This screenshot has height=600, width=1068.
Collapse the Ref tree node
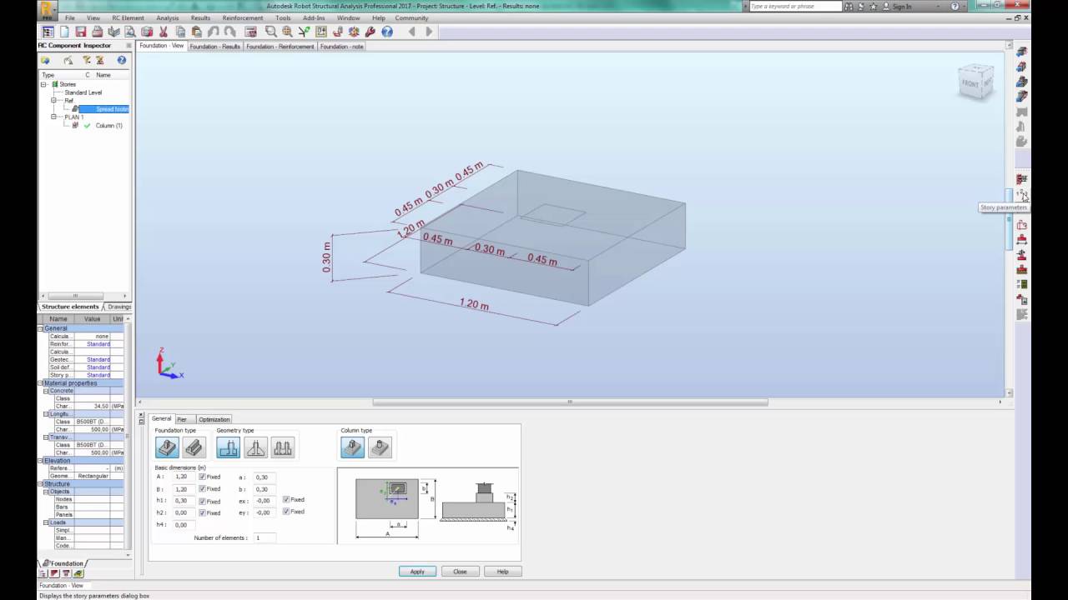click(x=53, y=101)
